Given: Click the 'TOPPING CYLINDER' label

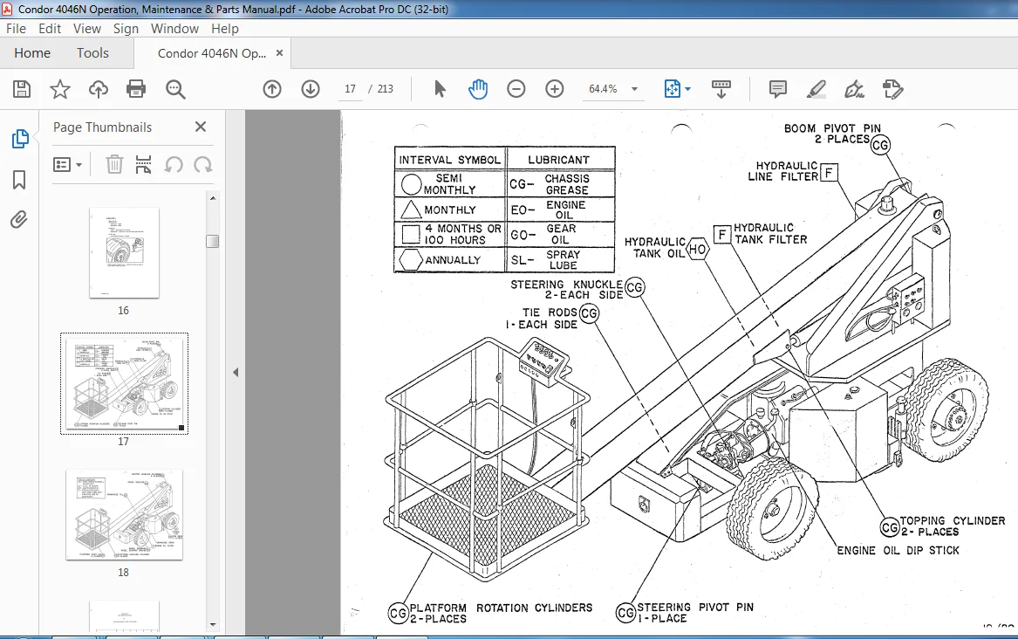Looking at the screenshot, I should [953, 521].
